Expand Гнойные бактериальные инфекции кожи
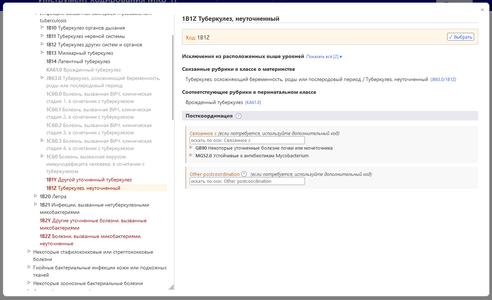 [x=29, y=267]
